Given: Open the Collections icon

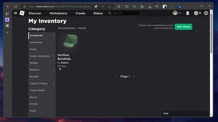Looking at the screenshot, I should tap(142, 6).
